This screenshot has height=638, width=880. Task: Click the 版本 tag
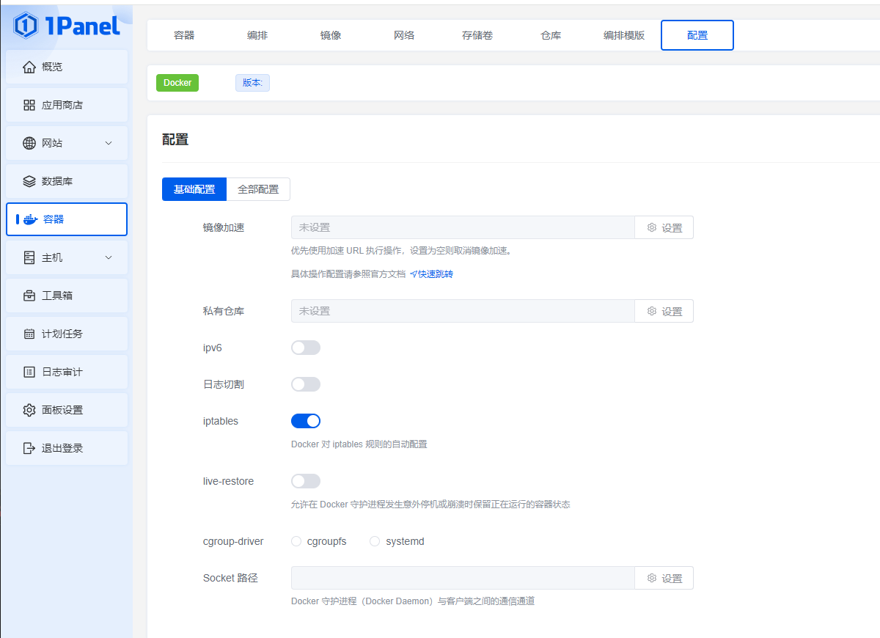point(252,83)
